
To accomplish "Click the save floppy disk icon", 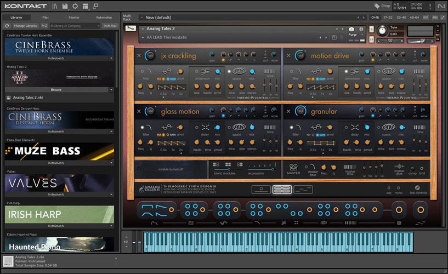I will pyautogui.click(x=65, y=6).
